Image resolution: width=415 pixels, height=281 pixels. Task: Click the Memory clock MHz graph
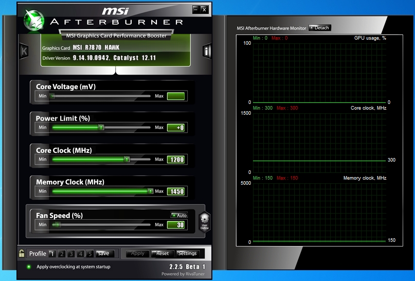coord(319,213)
